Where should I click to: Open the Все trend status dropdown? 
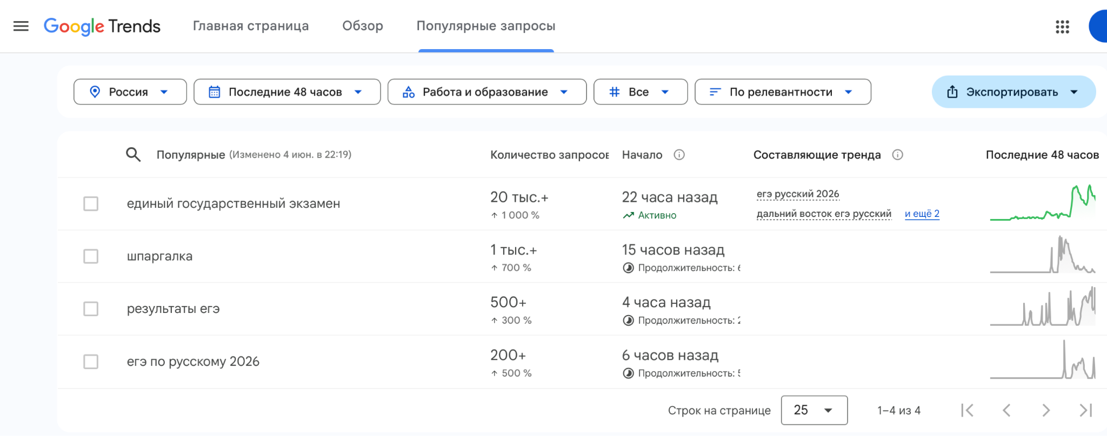pyautogui.click(x=641, y=92)
